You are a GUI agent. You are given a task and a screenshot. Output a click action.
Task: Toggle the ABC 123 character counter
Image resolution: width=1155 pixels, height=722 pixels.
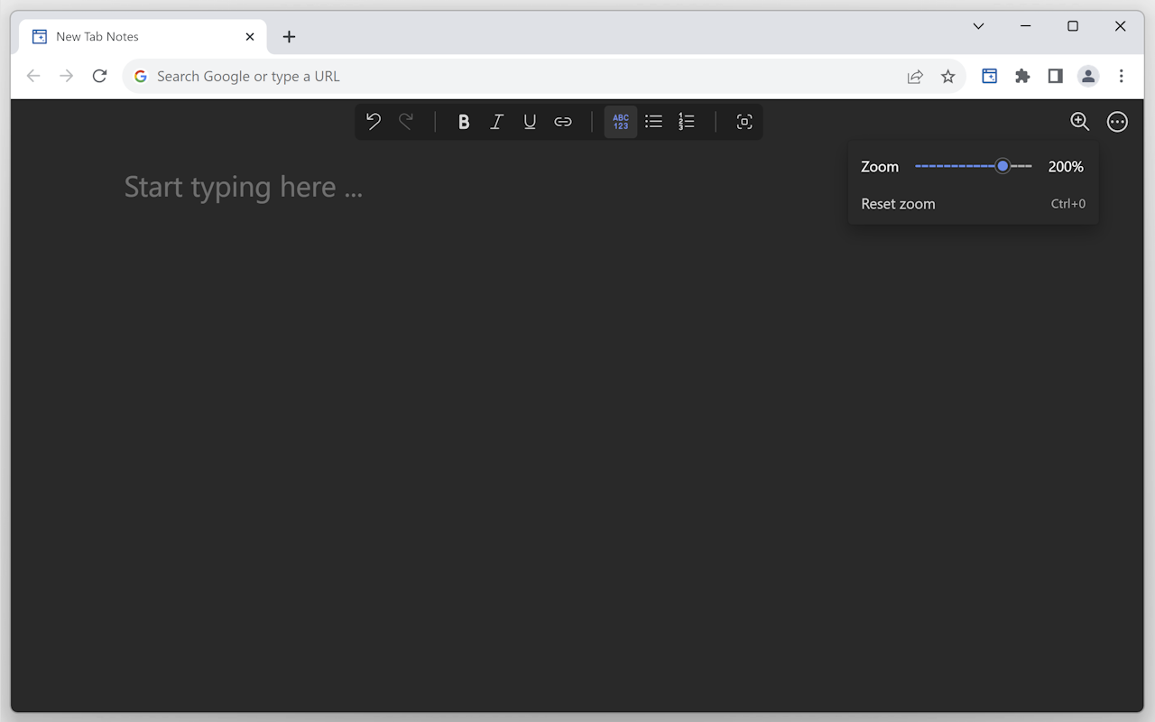coord(620,121)
